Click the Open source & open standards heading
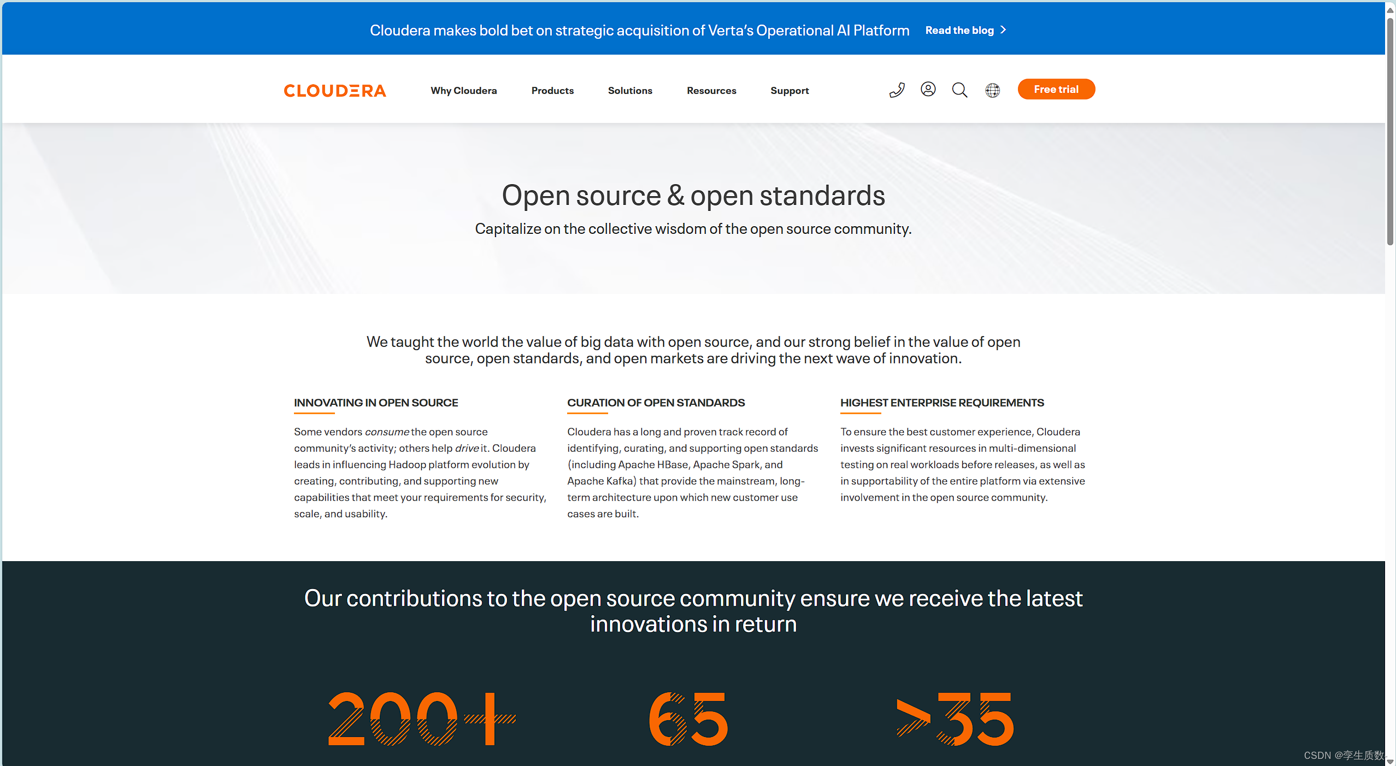Screen dimensions: 1396x766 [x=693, y=196]
